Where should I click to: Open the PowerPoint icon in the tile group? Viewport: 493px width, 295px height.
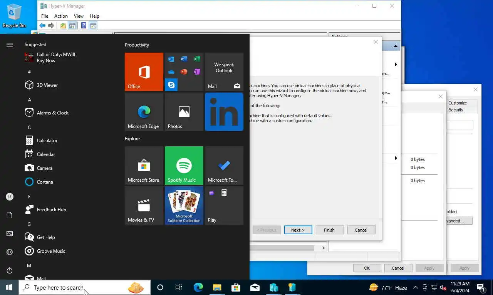184,72
